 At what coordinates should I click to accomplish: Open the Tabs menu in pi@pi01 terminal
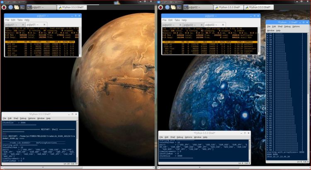pyautogui.click(x=21, y=20)
